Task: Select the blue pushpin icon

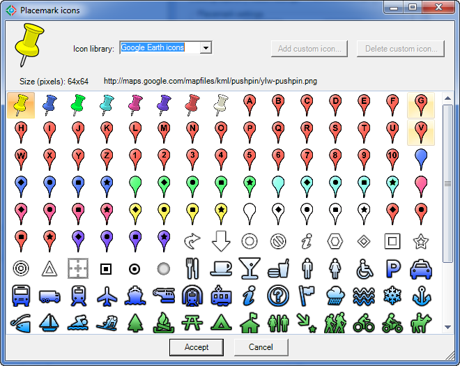Action: tap(49, 105)
